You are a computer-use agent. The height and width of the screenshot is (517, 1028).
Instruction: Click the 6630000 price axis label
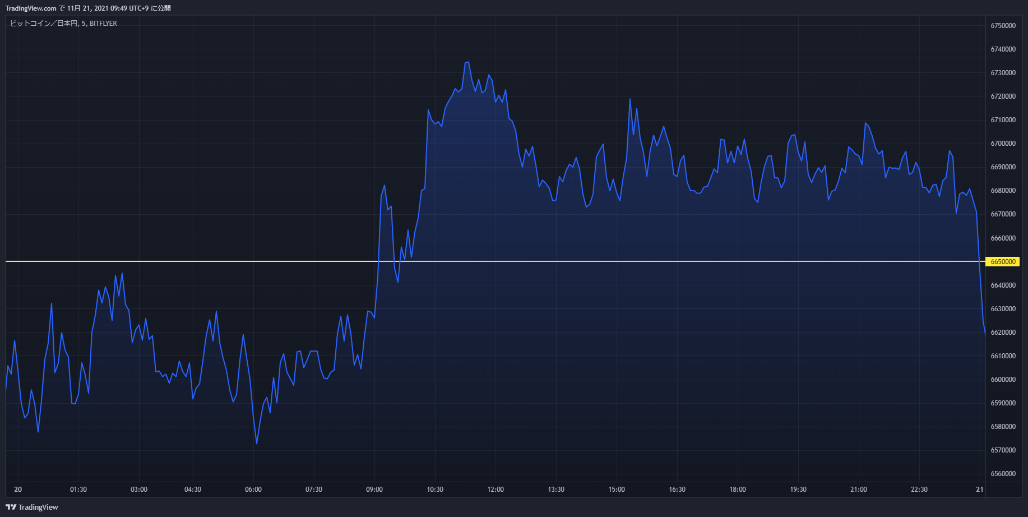click(x=1003, y=309)
